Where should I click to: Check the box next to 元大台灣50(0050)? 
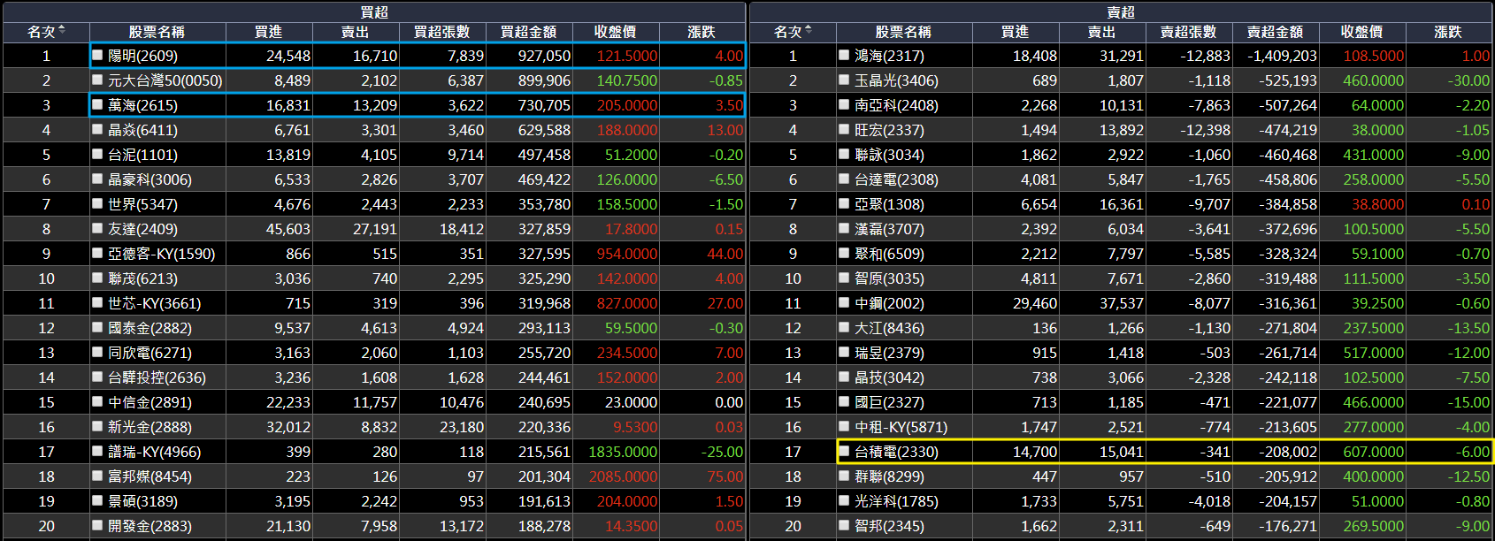point(98,80)
